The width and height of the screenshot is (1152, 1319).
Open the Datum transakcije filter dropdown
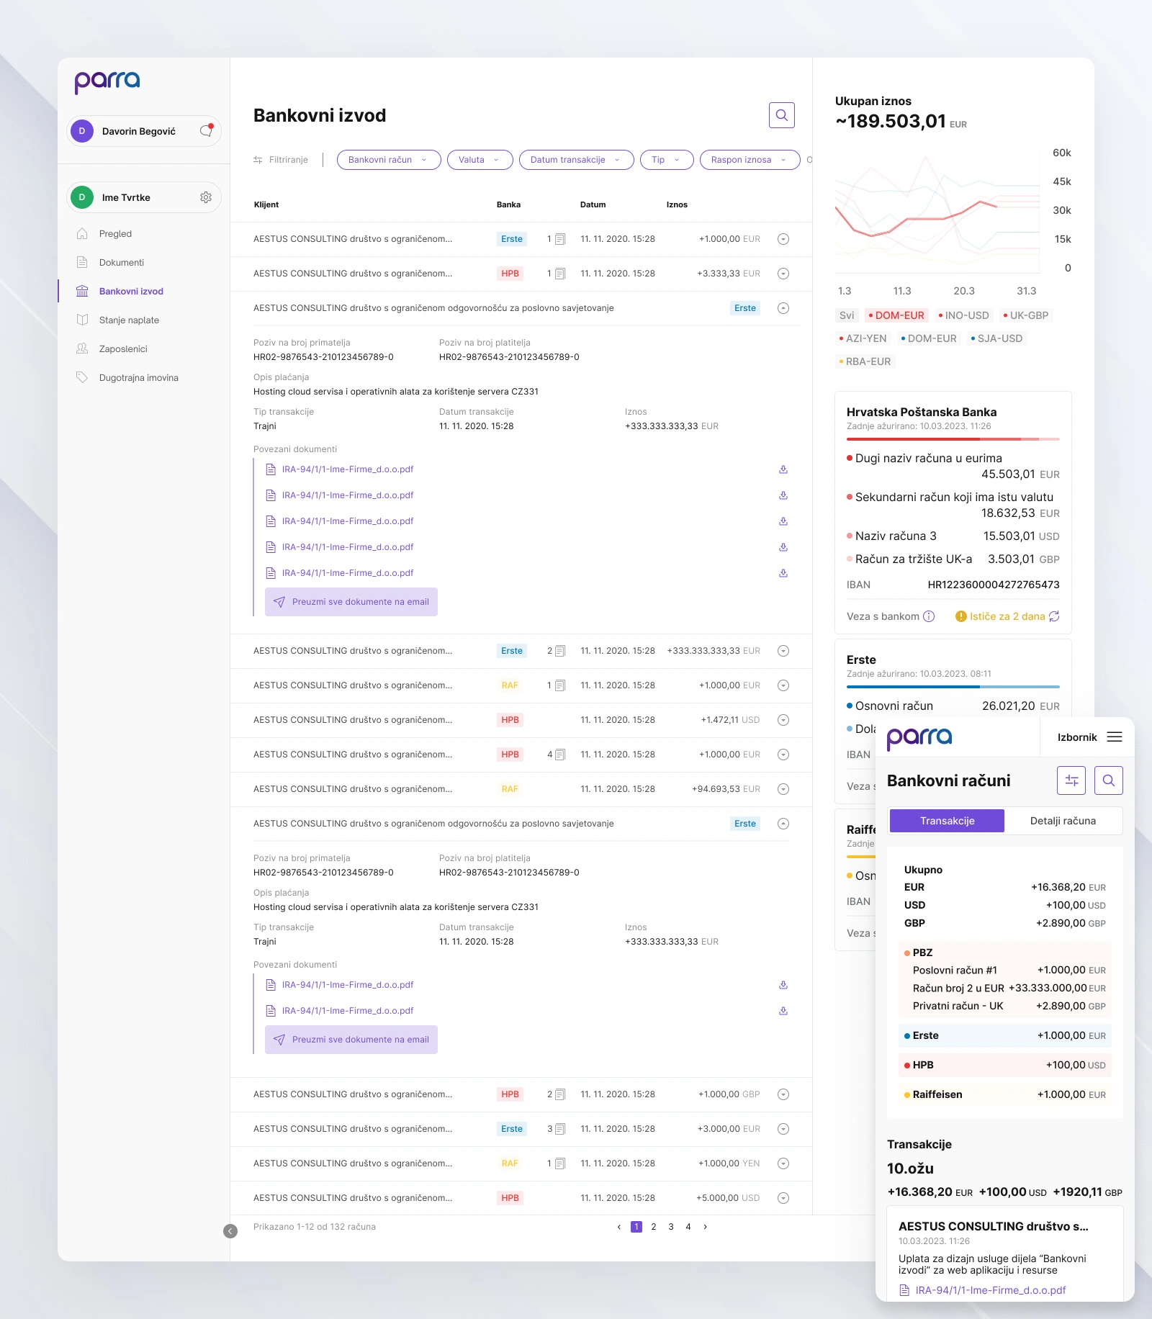[576, 160]
